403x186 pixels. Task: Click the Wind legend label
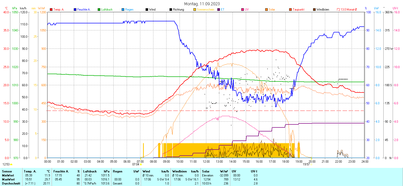[x=152, y=10]
